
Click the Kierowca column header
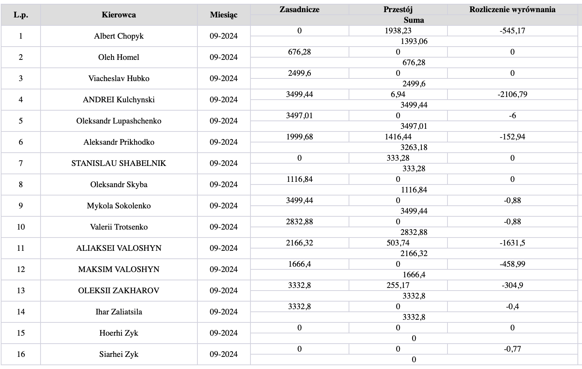pos(119,15)
